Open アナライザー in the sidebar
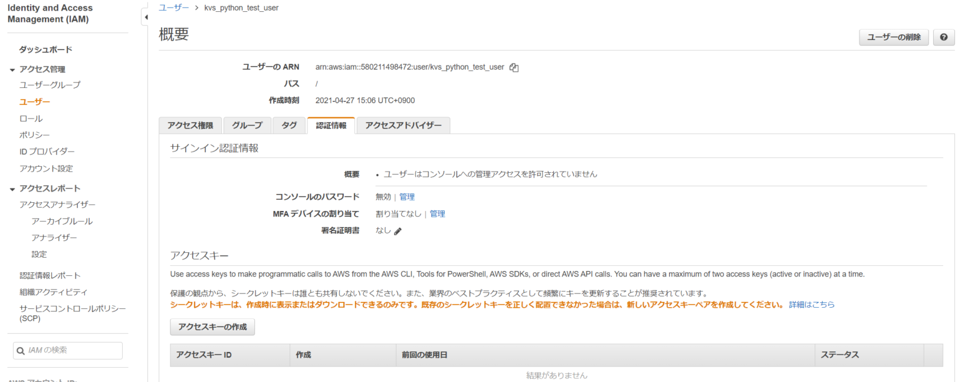The image size is (958, 382). point(54,238)
